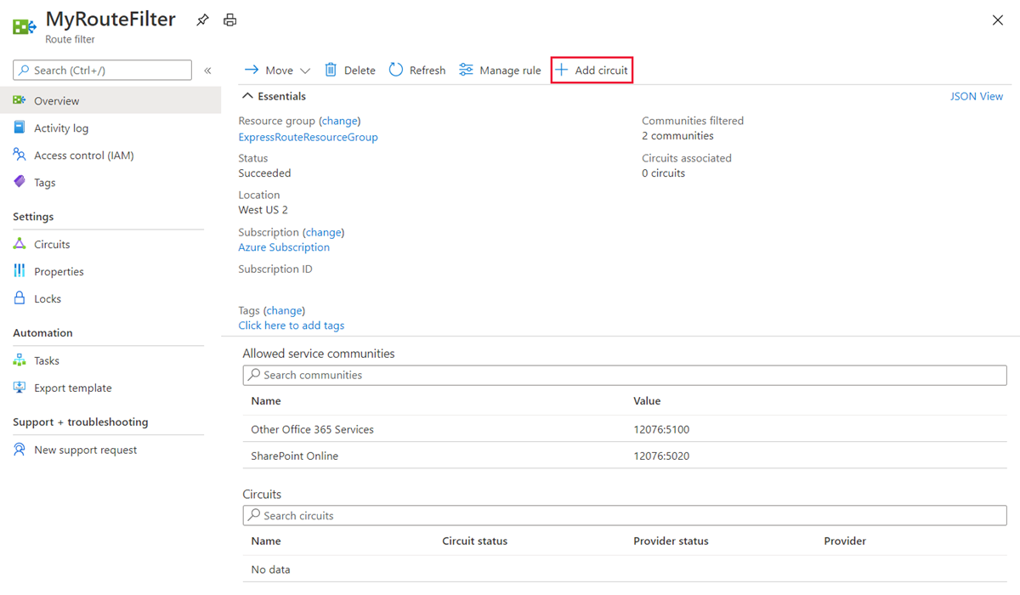Collapse the Essentials section
The height and width of the screenshot is (595, 1020).
[247, 96]
